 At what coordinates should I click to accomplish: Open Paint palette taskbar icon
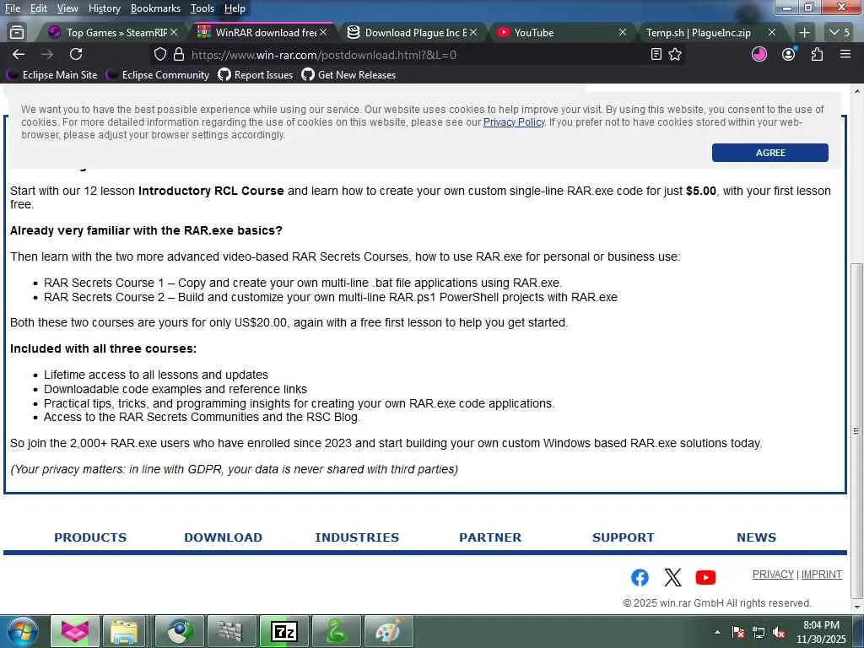388,631
